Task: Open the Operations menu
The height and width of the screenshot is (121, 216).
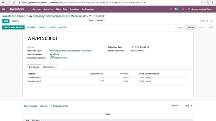Action: [48, 9]
